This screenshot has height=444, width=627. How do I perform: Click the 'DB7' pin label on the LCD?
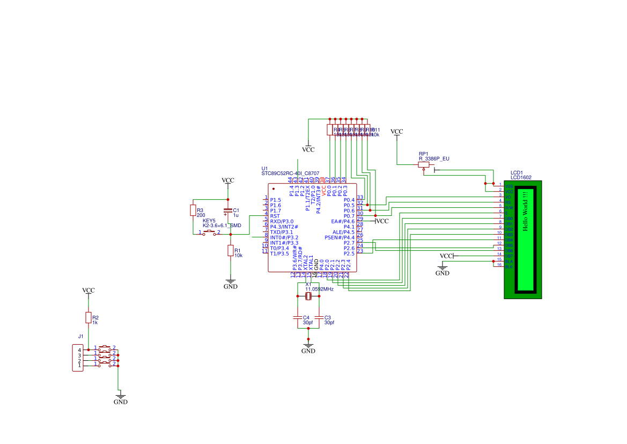[508, 256]
